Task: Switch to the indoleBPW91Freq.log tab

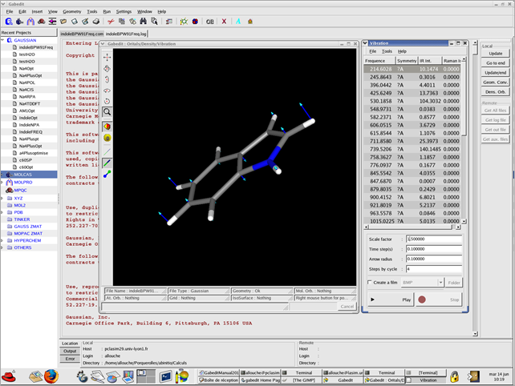Action: tap(126, 34)
